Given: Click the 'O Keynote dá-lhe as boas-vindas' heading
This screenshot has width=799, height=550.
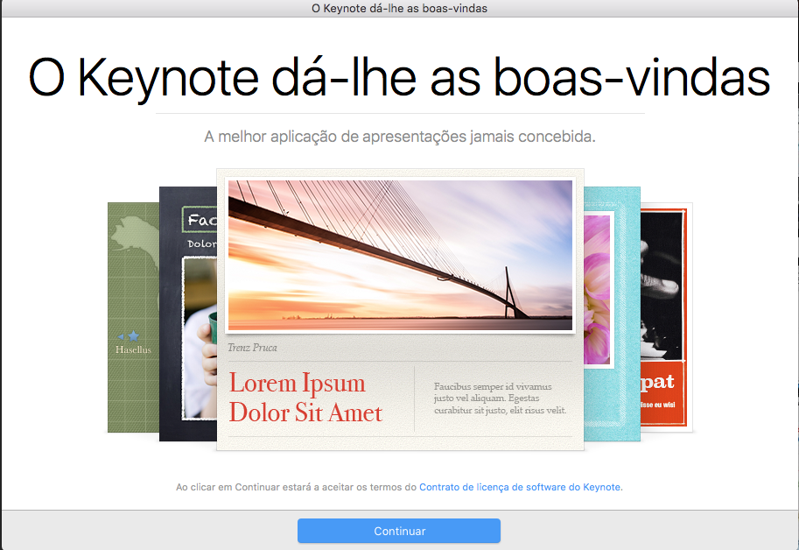Looking at the screenshot, I should (x=399, y=78).
